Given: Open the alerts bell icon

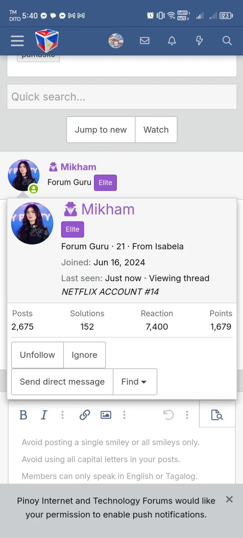Looking at the screenshot, I should [x=172, y=41].
